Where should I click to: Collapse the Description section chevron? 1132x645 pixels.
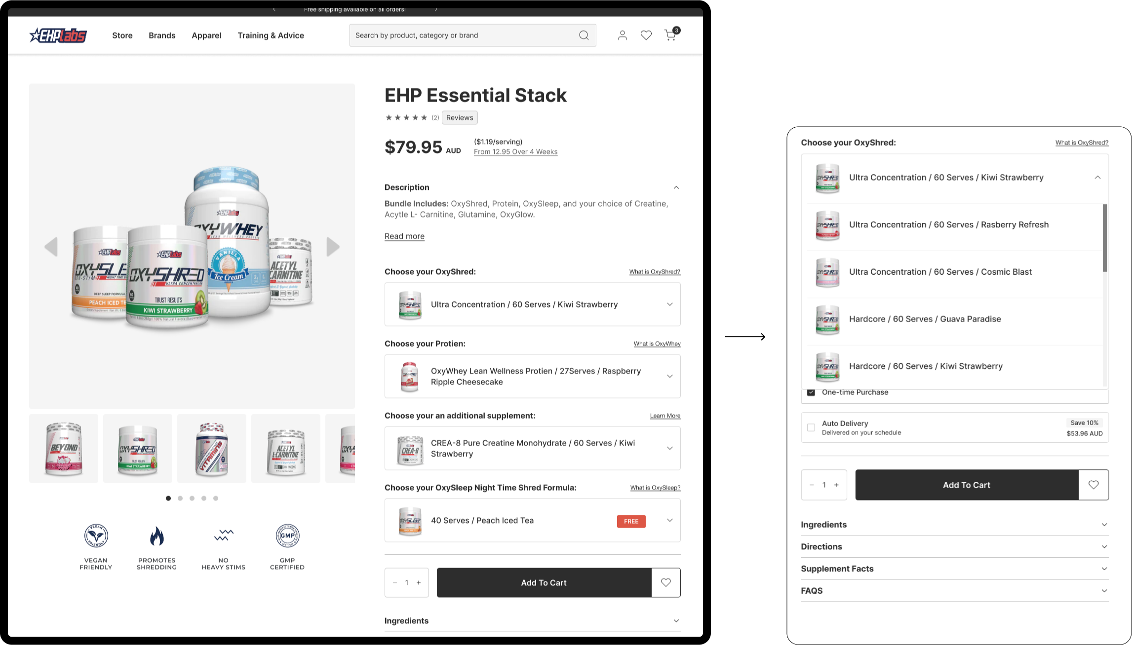676,187
